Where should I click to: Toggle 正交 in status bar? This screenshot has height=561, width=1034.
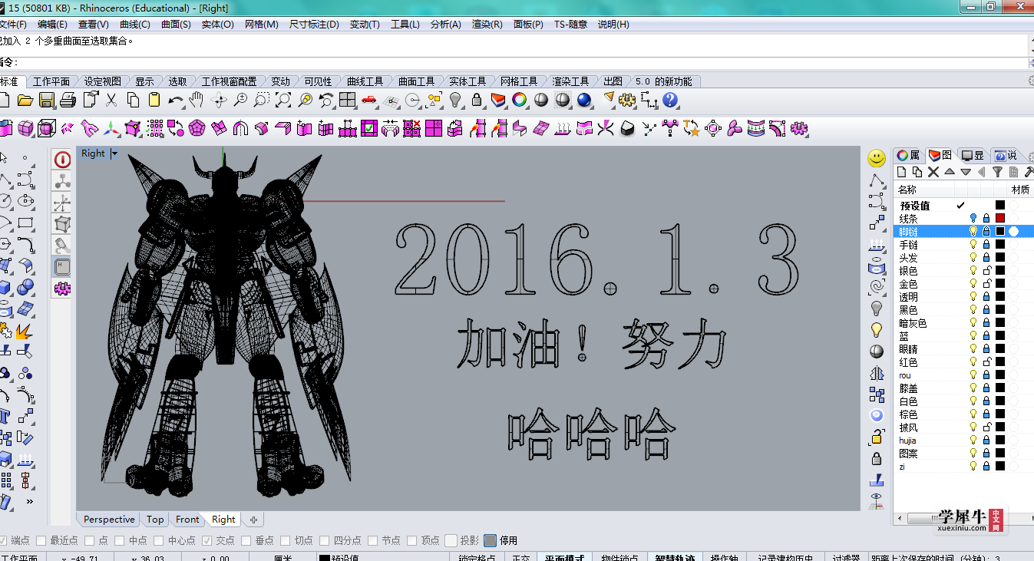click(521, 558)
